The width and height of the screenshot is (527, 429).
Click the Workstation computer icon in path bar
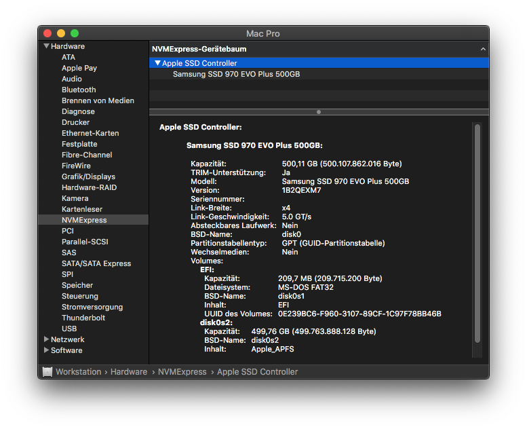coord(47,372)
